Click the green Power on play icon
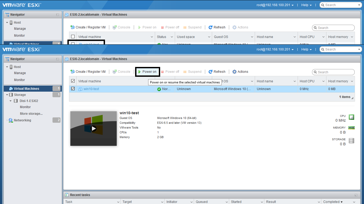The image size is (364, 204). [x=139, y=72]
